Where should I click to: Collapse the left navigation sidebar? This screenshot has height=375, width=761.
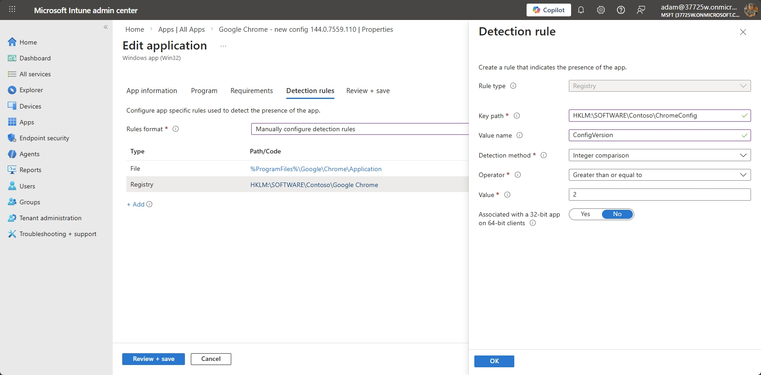pyautogui.click(x=105, y=27)
